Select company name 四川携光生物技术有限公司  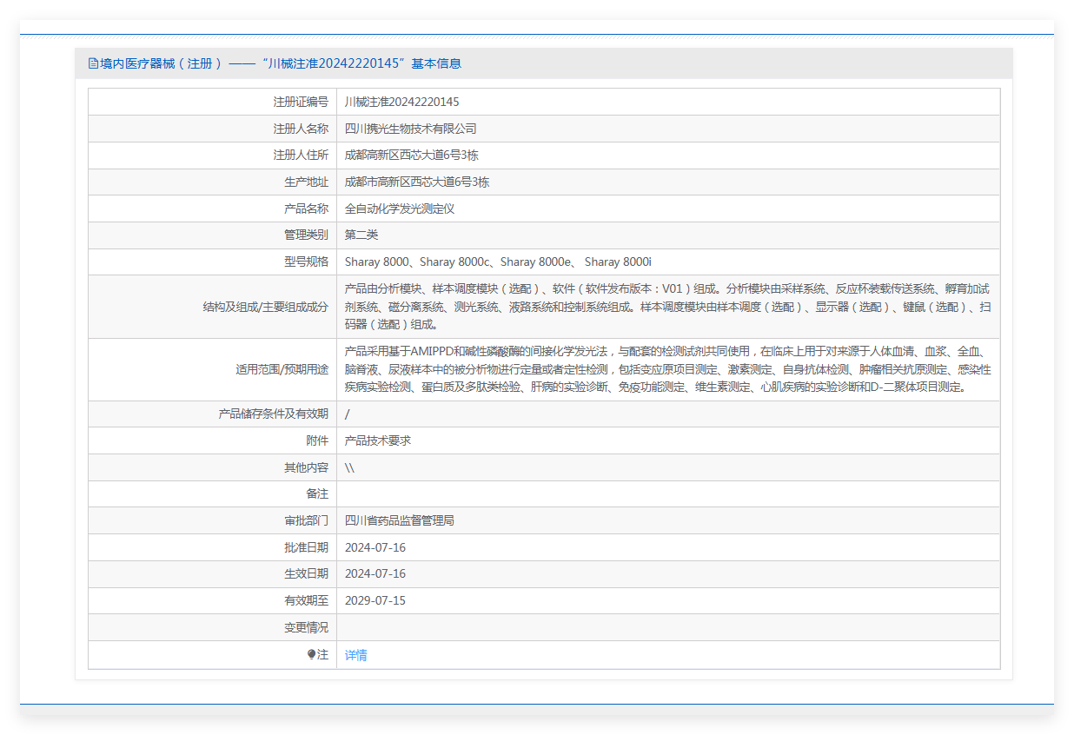(411, 129)
